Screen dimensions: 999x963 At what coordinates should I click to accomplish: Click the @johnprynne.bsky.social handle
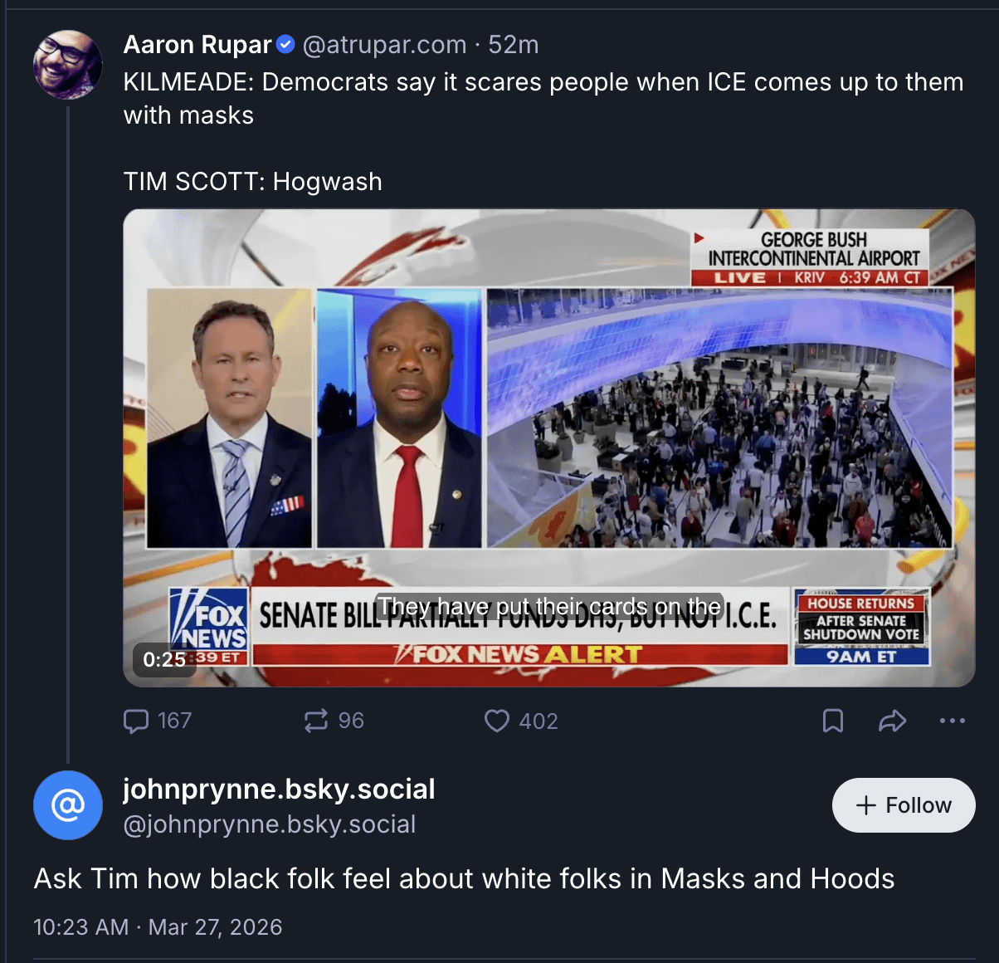tap(270, 824)
